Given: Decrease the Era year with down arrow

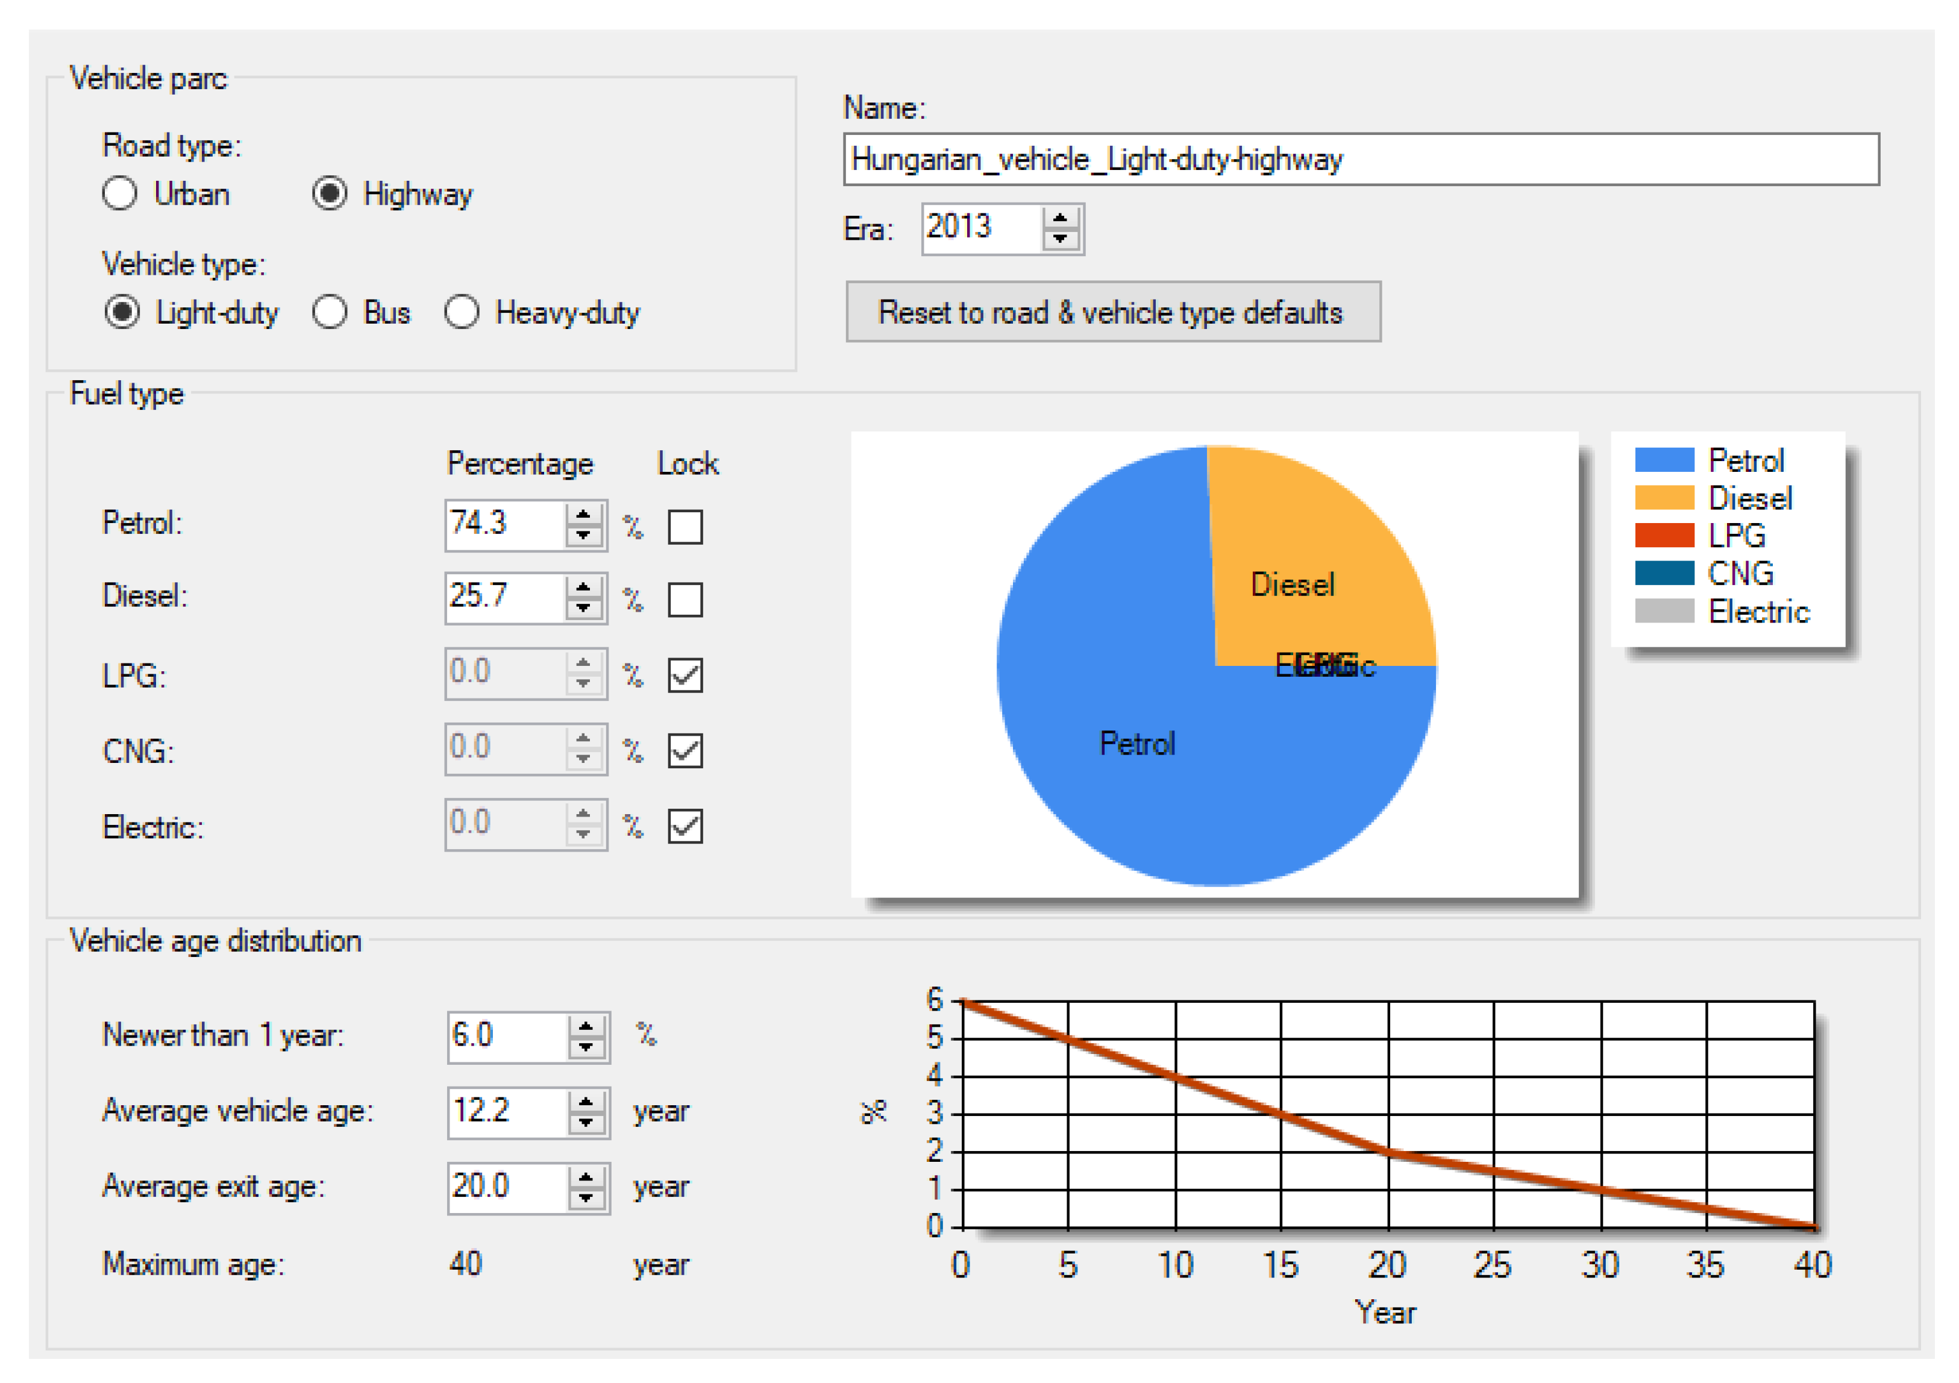Looking at the screenshot, I should click(x=1060, y=240).
